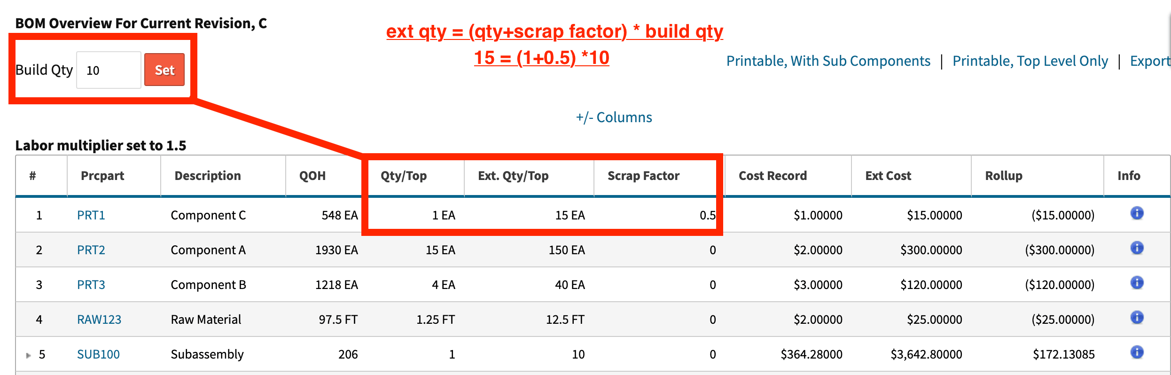Click the Ext Cost column header
This screenshot has height=375, width=1171.
tap(888, 175)
